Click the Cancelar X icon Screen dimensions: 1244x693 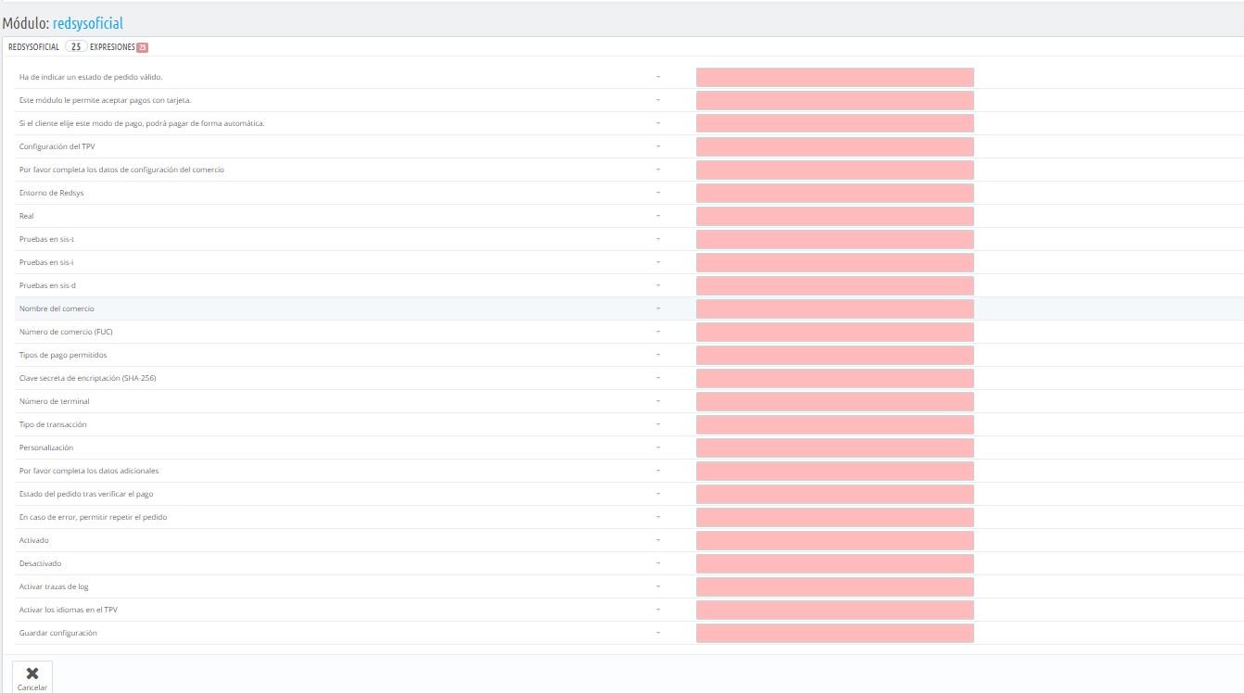point(32,674)
